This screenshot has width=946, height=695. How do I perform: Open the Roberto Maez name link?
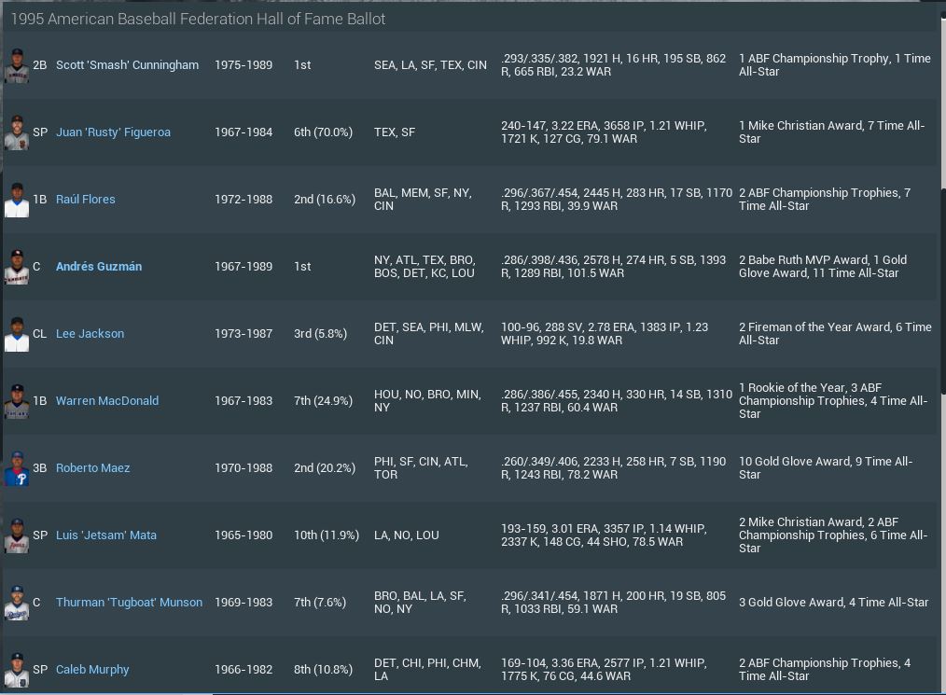point(92,468)
